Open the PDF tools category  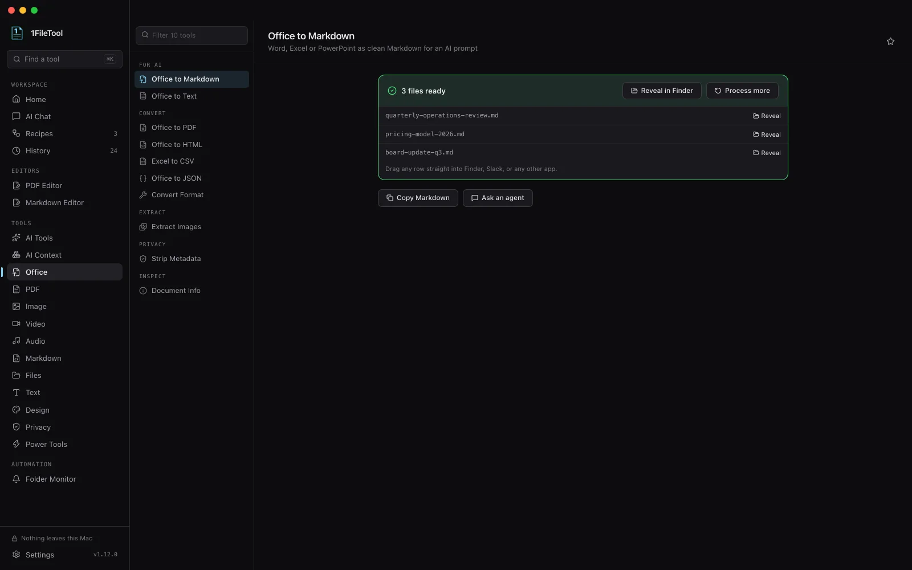pos(64,289)
